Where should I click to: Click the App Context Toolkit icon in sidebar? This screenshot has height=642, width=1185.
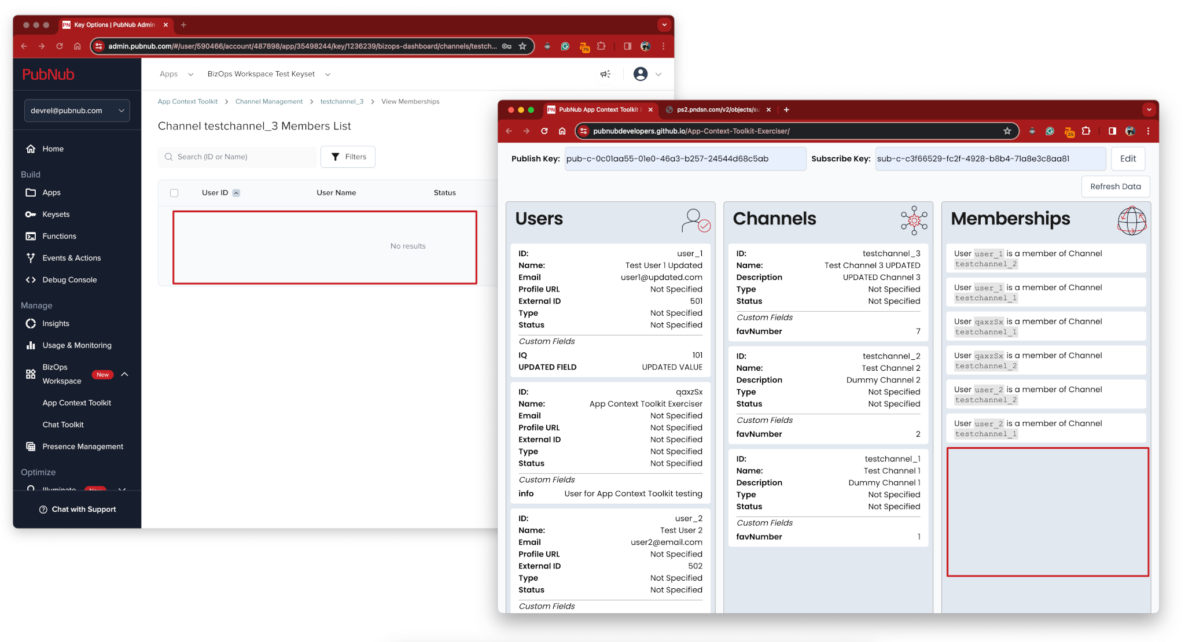(x=76, y=403)
